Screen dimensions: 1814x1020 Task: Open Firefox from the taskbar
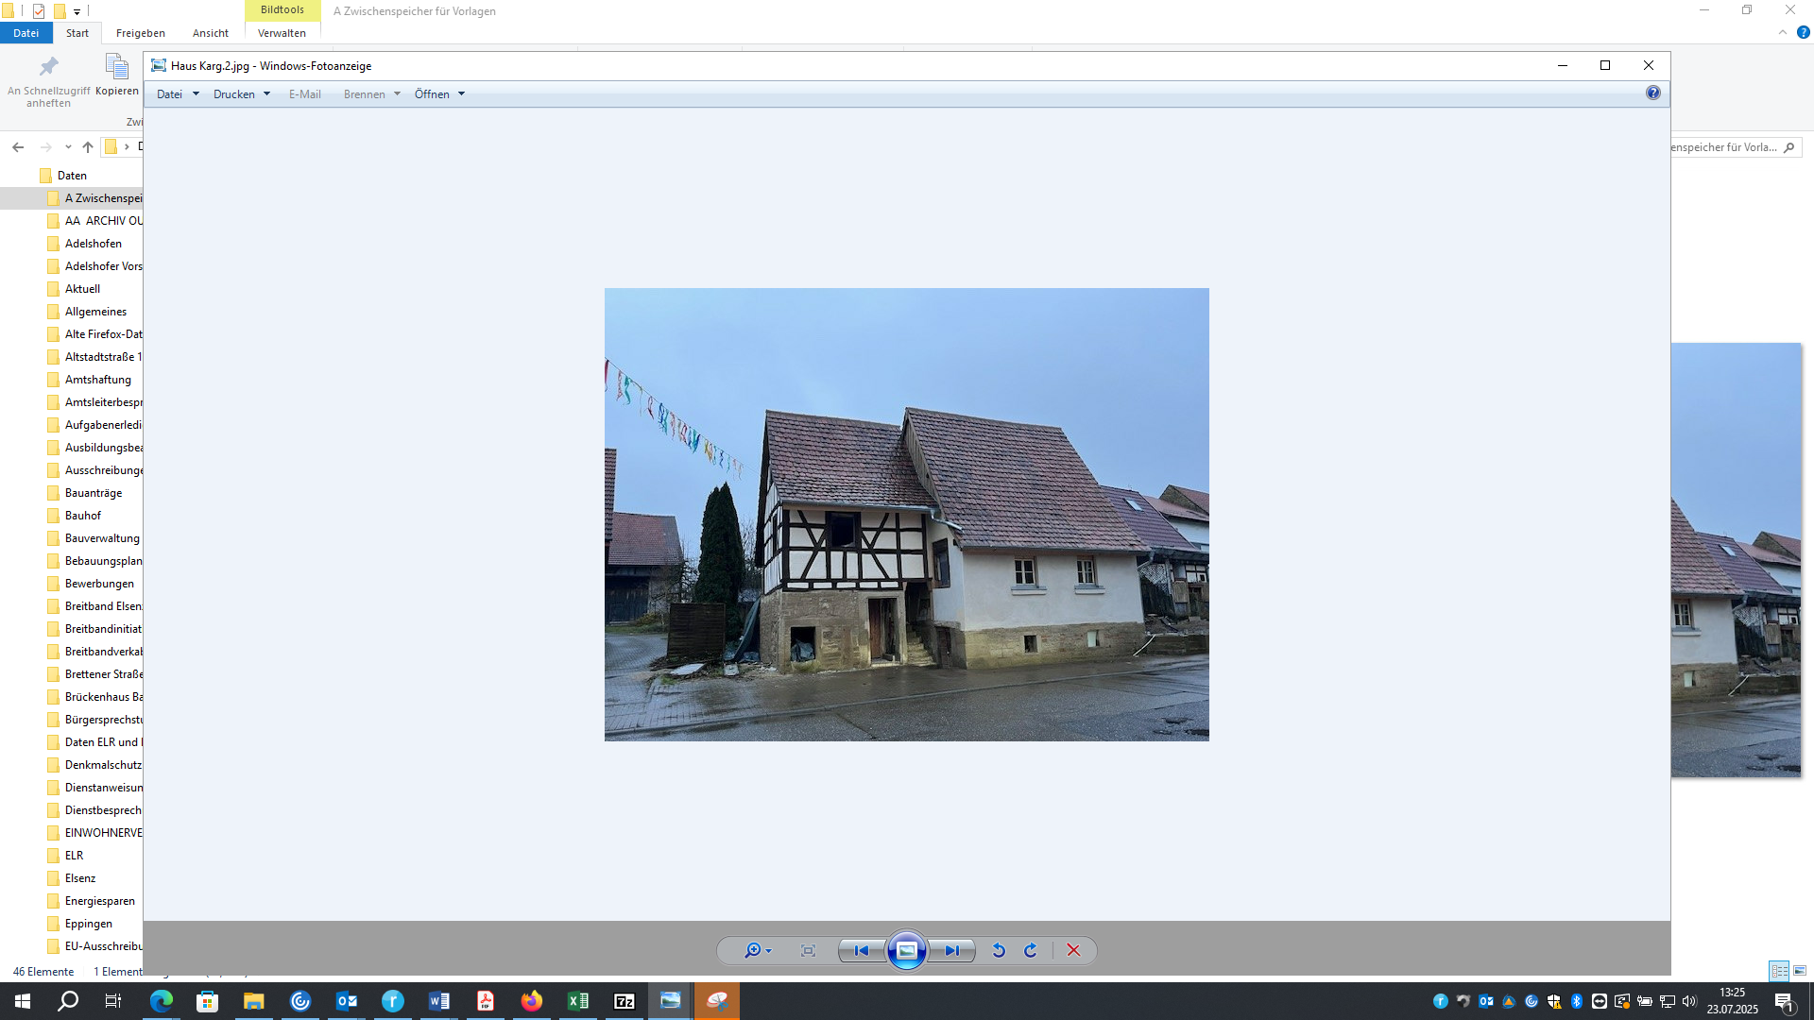[532, 1001]
